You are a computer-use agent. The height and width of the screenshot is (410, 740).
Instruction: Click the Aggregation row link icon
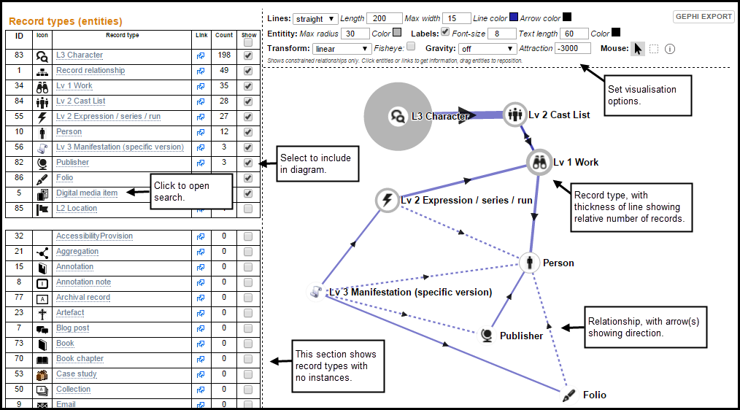tap(201, 252)
